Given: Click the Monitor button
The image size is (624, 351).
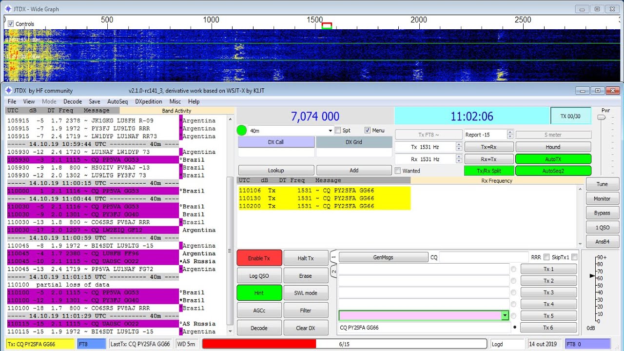Looking at the screenshot, I should [602, 198].
